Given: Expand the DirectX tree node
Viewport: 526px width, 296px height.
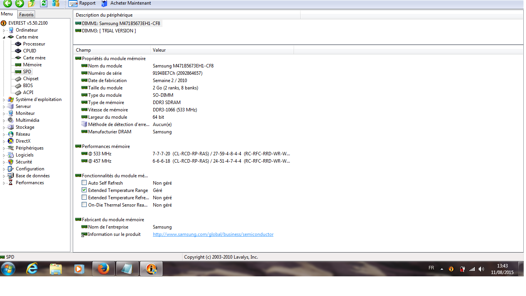Looking at the screenshot, I should click(x=4, y=141).
